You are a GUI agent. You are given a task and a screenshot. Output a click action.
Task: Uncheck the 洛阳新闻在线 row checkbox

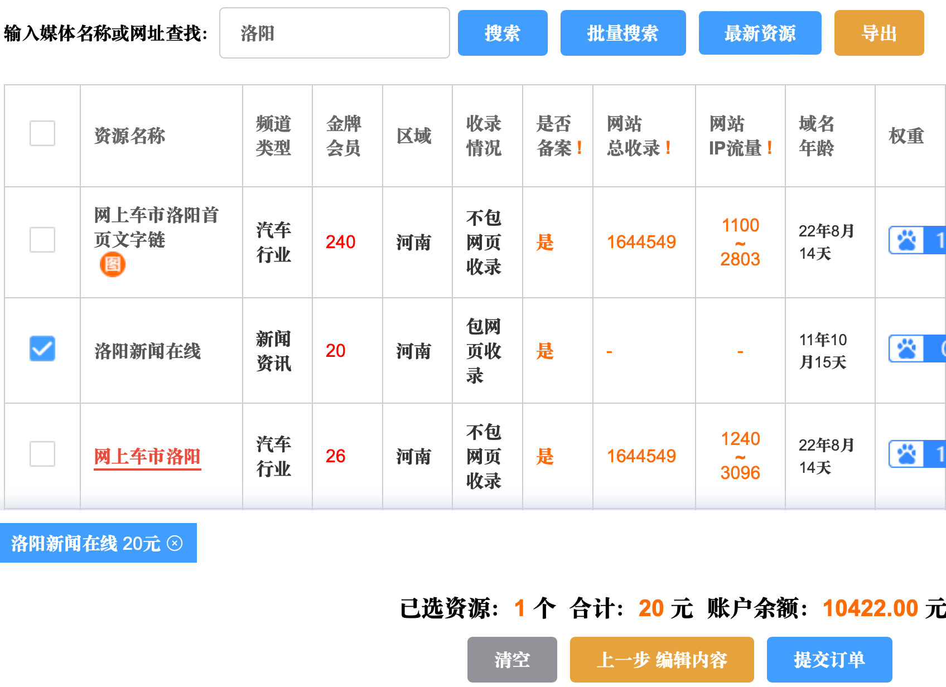[x=42, y=349]
